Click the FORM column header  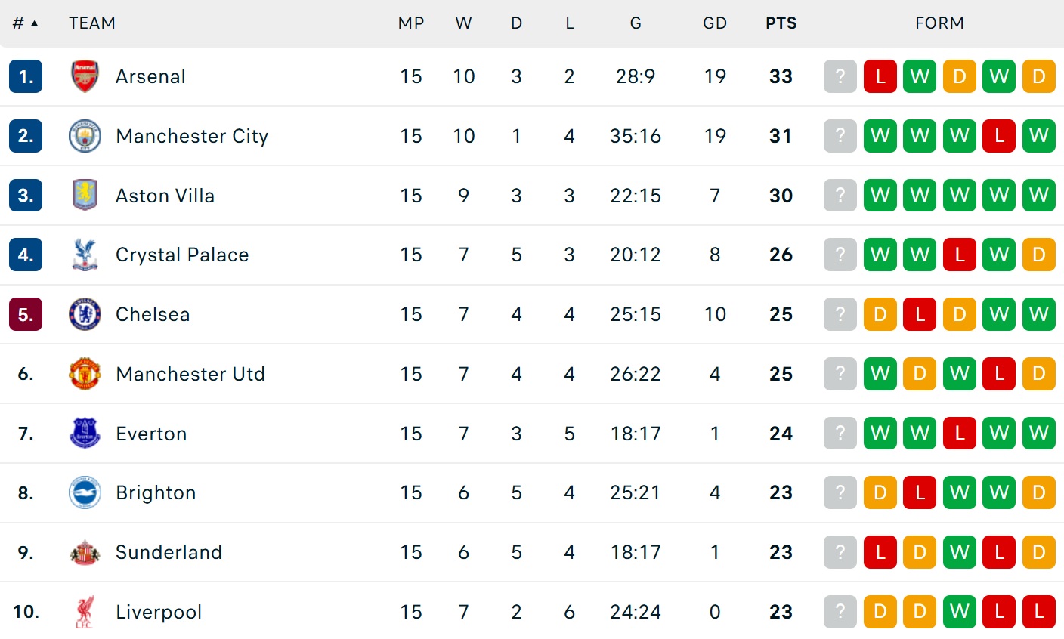[x=939, y=23]
